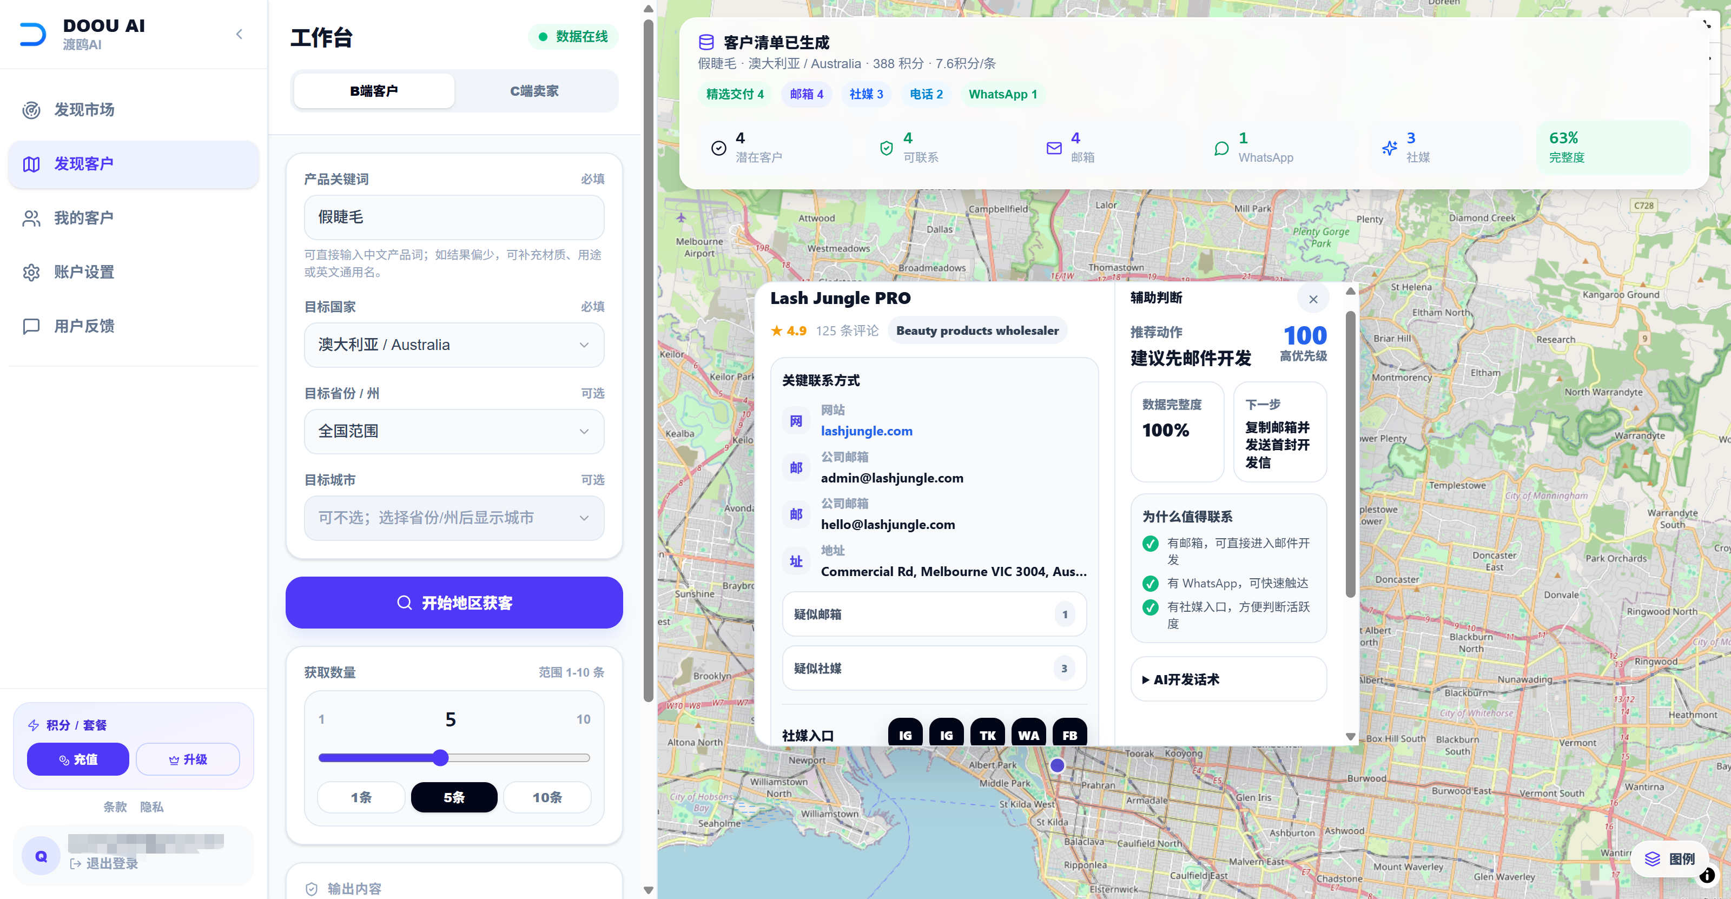Image resolution: width=1731 pixels, height=899 pixels.
Task: Click the 产品关键词 input field
Action: point(454,217)
